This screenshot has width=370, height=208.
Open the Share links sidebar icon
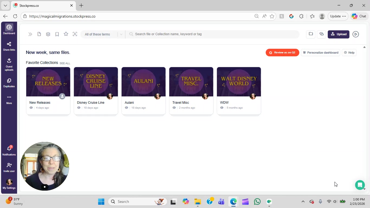(9, 46)
